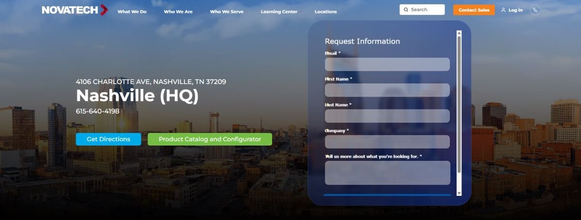Click into the Email field
This screenshot has height=220, width=581.
click(x=387, y=64)
